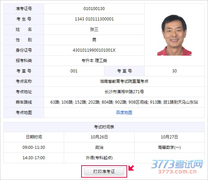Click the candidate's photo
The width and height of the screenshot is (208, 180).
(x=174, y=35)
